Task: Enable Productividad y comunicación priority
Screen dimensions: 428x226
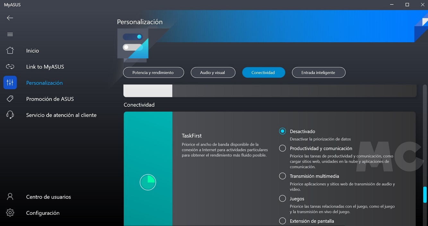Action: [x=282, y=148]
